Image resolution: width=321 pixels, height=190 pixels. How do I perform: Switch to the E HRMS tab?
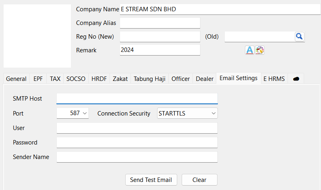[274, 79]
